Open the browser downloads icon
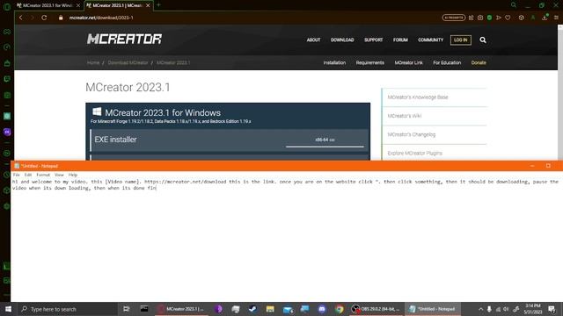 (x=545, y=18)
